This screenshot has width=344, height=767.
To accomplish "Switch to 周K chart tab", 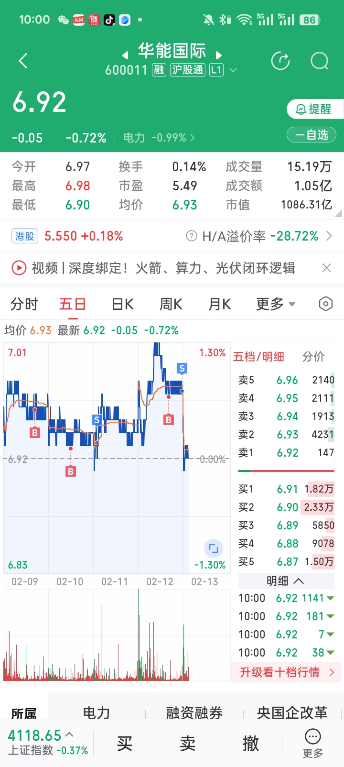I will 171,304.
